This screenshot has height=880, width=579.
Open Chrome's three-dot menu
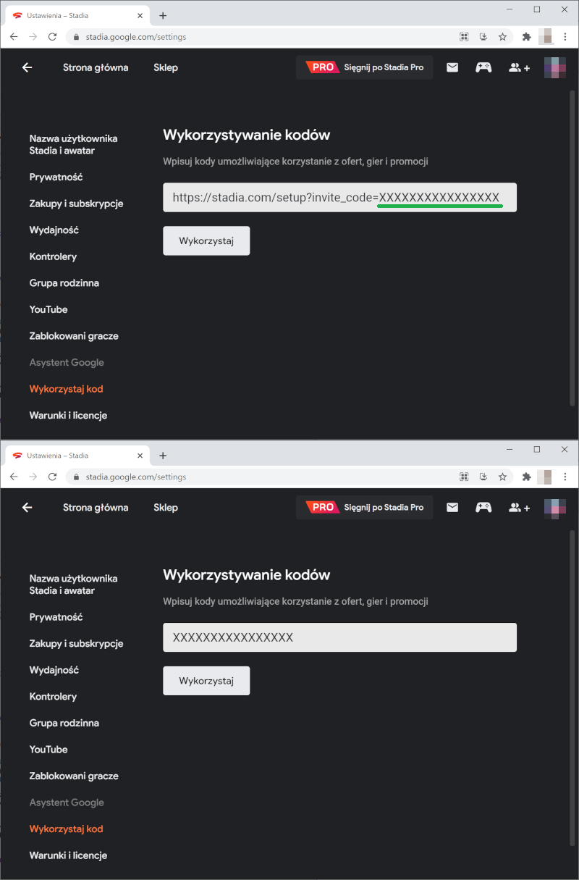click(565, 36)
